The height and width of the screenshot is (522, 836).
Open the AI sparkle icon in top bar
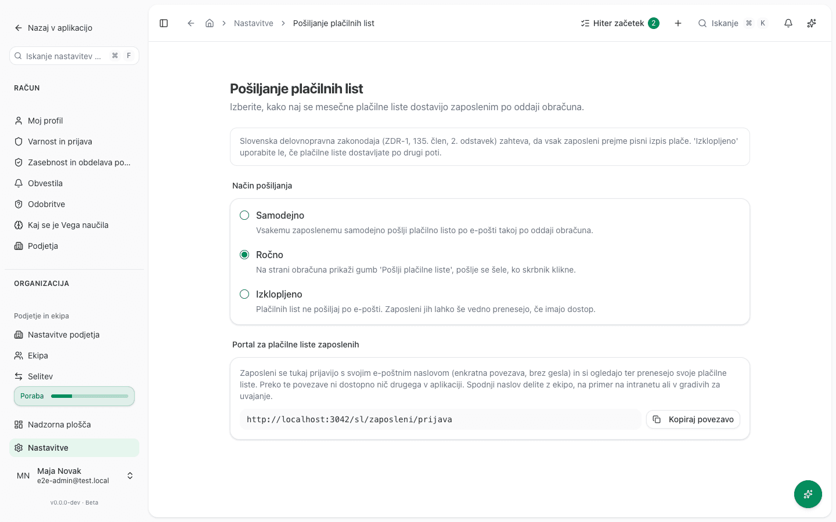coord(812,23)
